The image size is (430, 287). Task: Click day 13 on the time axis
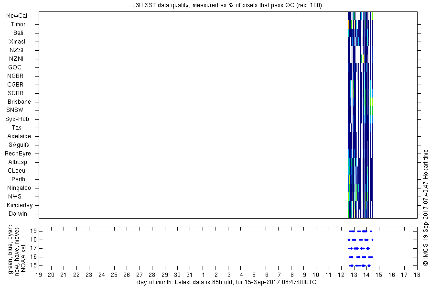354,275
